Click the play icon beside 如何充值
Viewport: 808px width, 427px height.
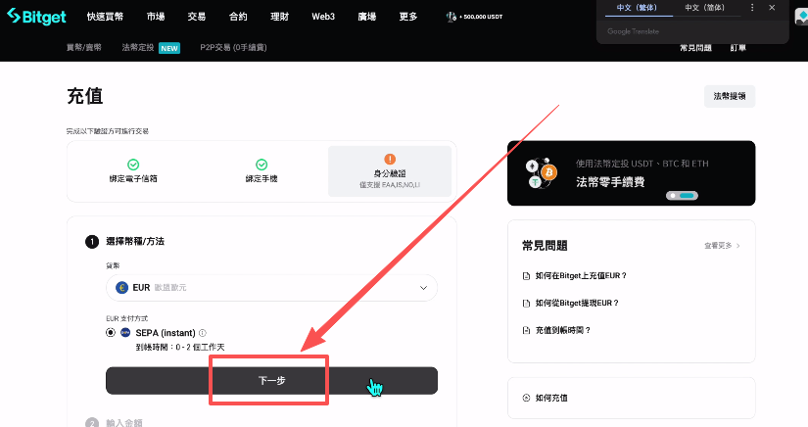[526, 398]
